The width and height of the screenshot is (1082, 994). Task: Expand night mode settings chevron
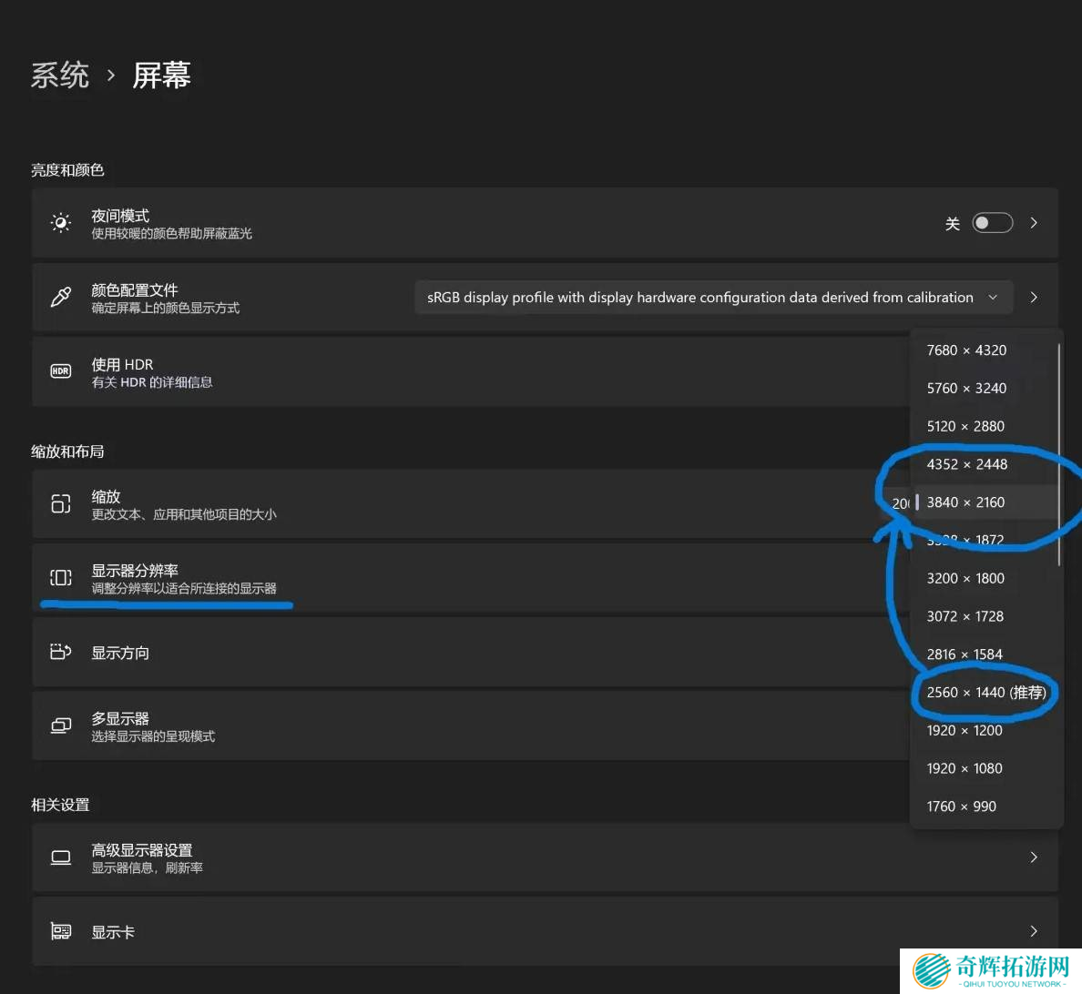[x=1034, y=223]
